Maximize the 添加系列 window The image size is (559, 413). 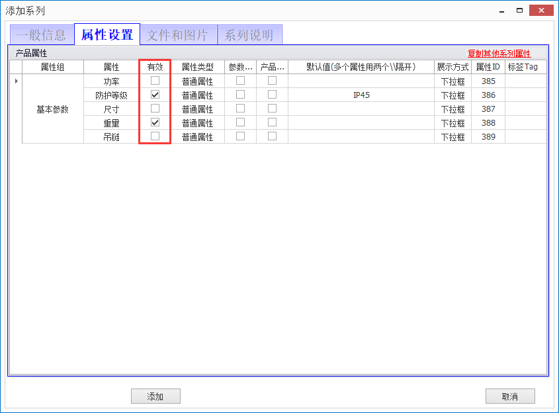(x=519, y=11)
